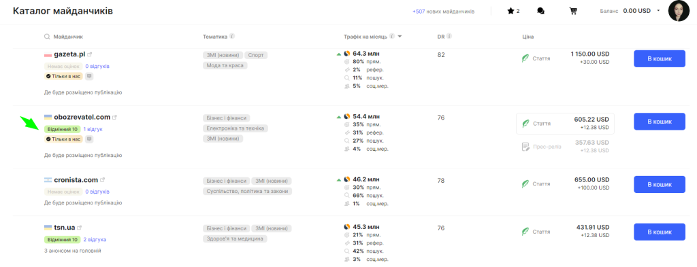The width and height of the screenshot is (697, 267).
Task: Open favorites star icon in header
Action: [x=510, y=11]
